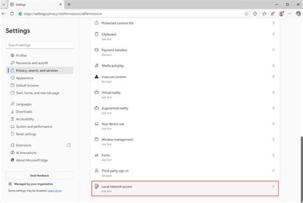Expand the Clipboard permission chevron
Viewport: 303px width, 203px height.
[x=273, y=34]
